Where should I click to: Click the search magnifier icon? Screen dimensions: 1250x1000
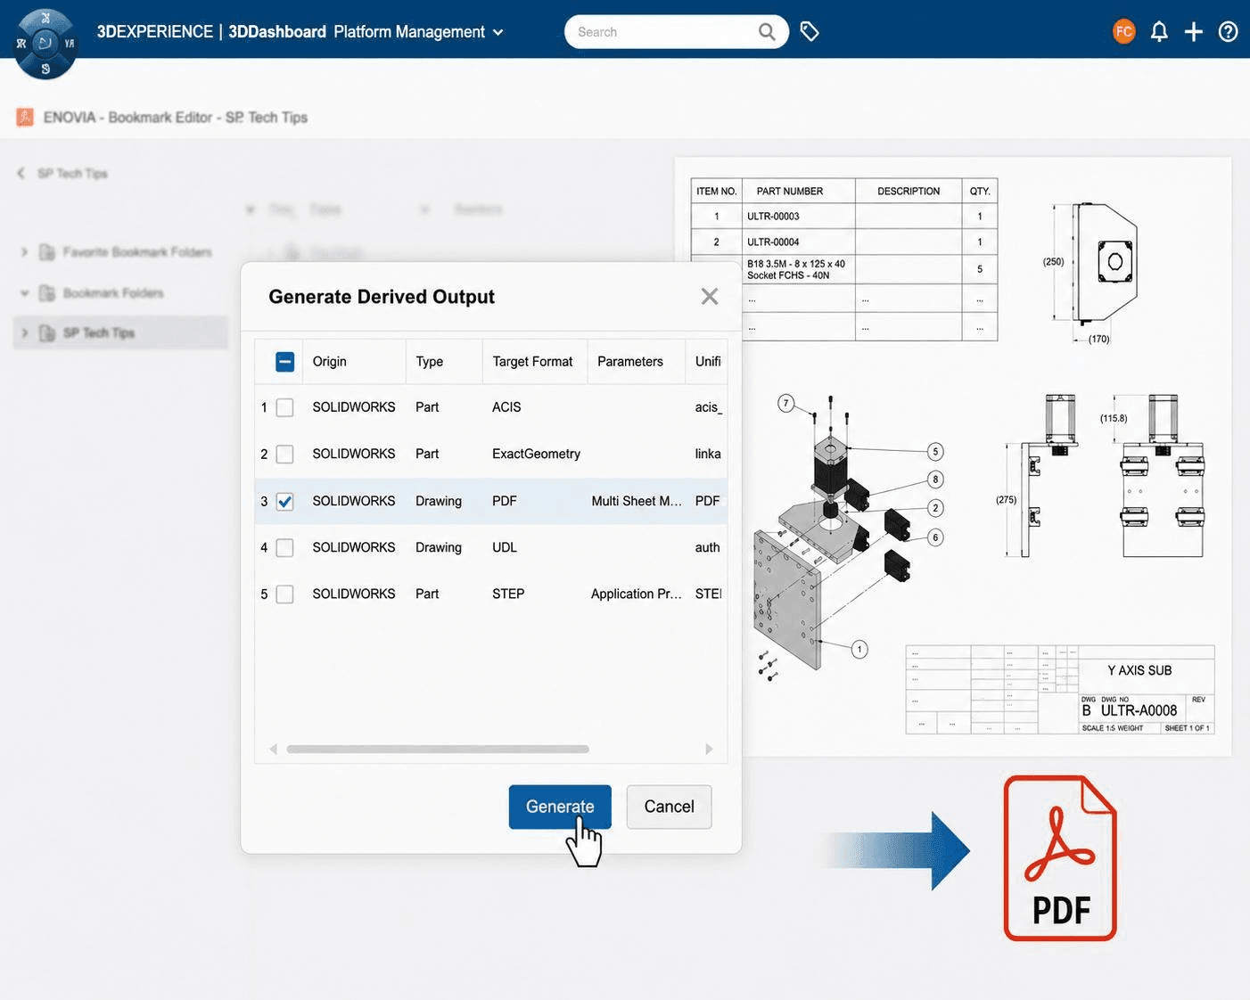(767, 32)
